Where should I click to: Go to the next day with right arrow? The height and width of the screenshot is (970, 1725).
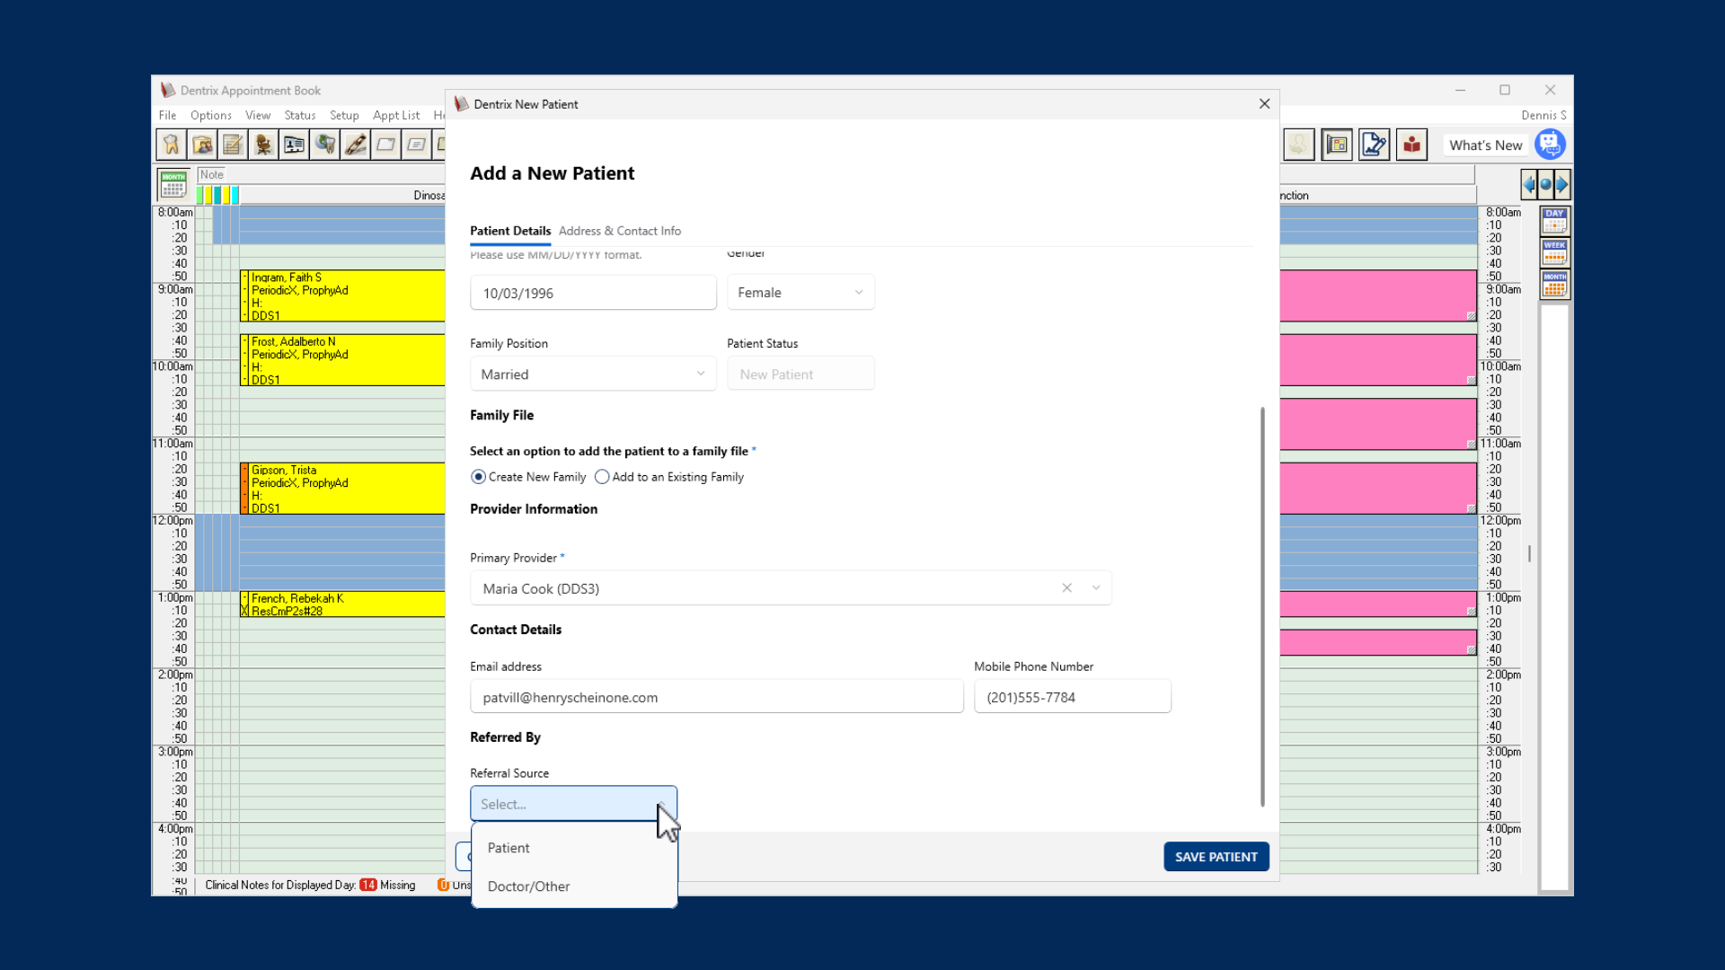click(1561, 185)
